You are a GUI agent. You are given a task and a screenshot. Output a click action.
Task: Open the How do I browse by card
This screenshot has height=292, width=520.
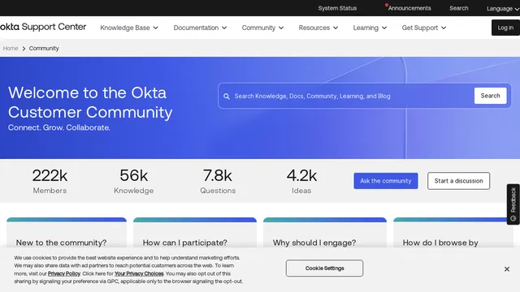click(x=453, y=233)
